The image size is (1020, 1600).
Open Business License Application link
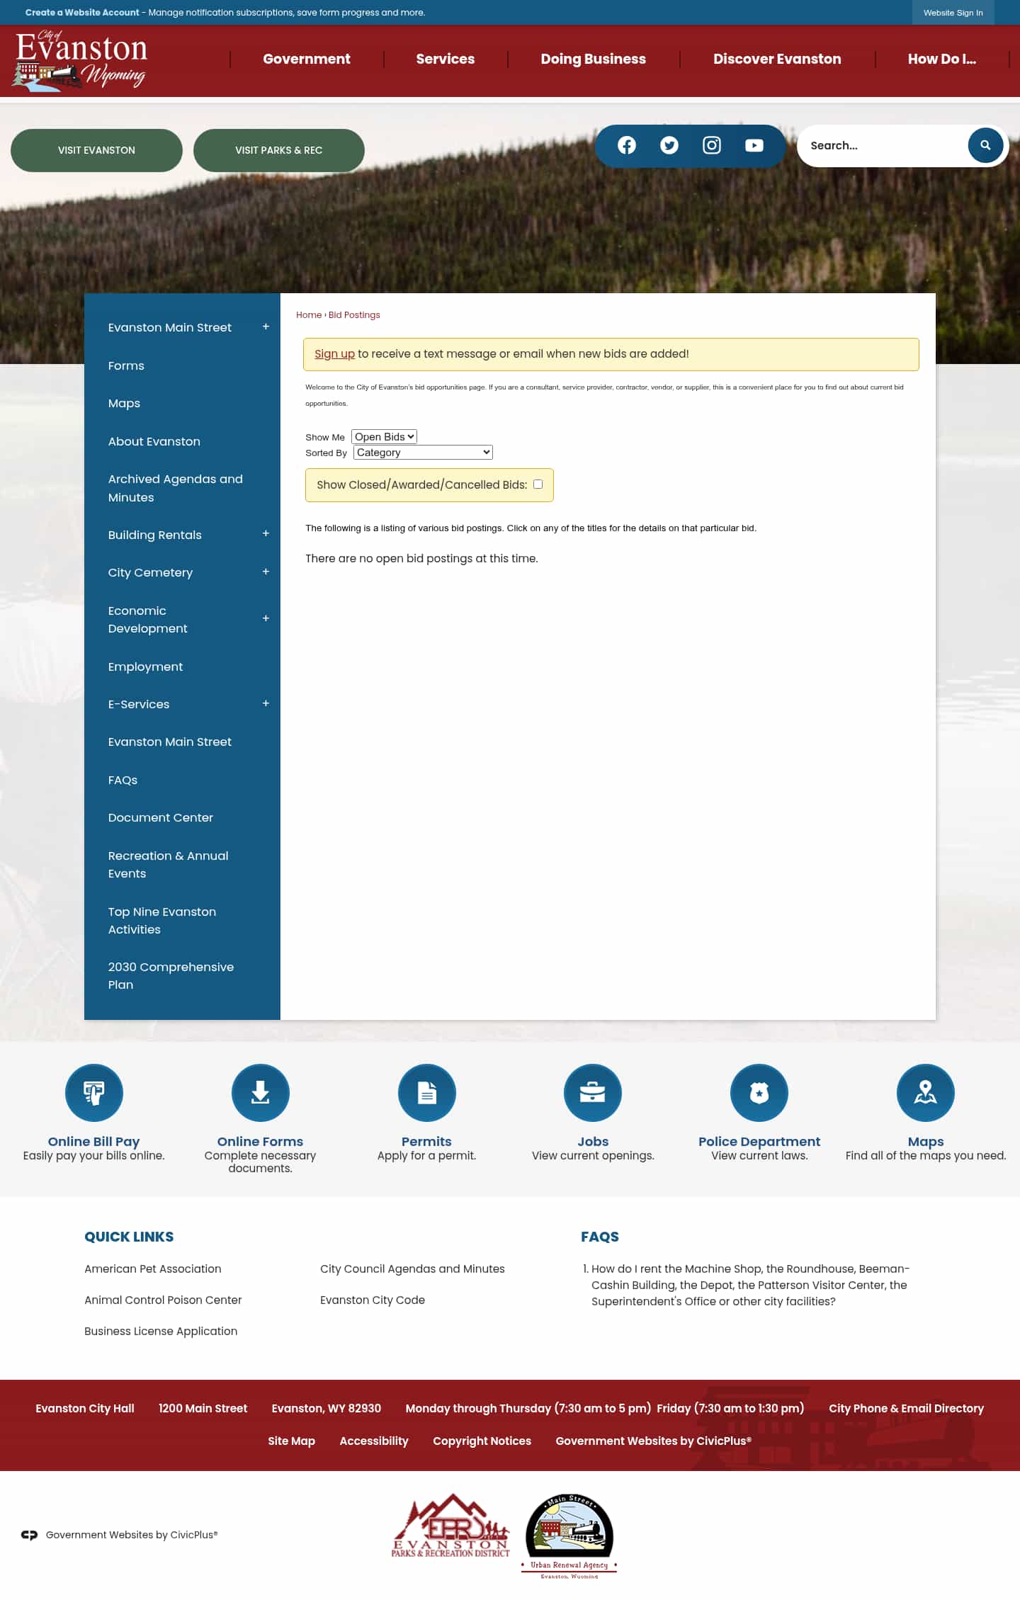(161, 1331)
